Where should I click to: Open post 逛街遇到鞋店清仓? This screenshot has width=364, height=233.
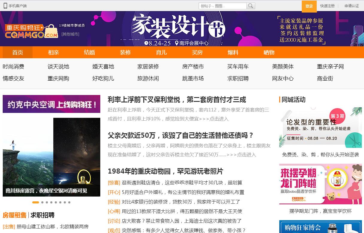tap(182, 183)
